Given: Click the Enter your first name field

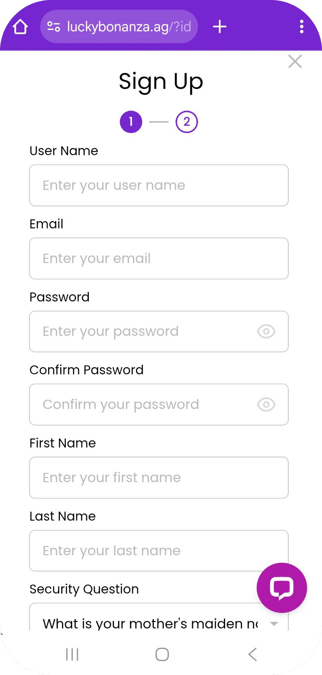Looking at the screenshot, I should [159, 478].
